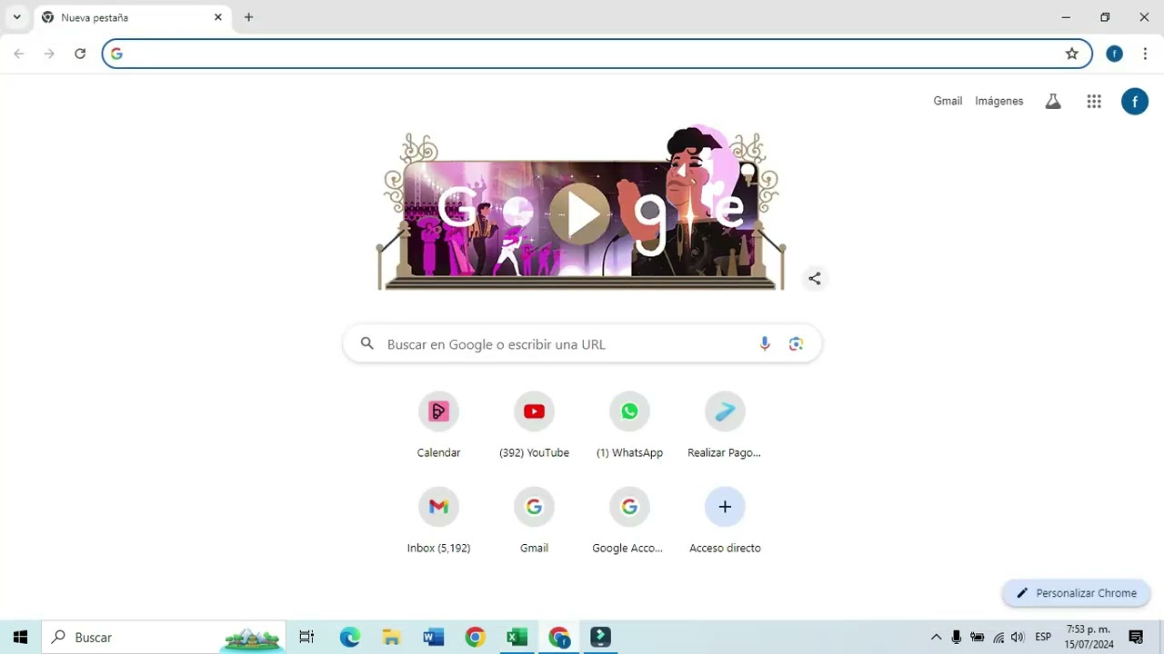1164x654 pixels.
Task: Click the browser forward arrow
Action: 49,54
